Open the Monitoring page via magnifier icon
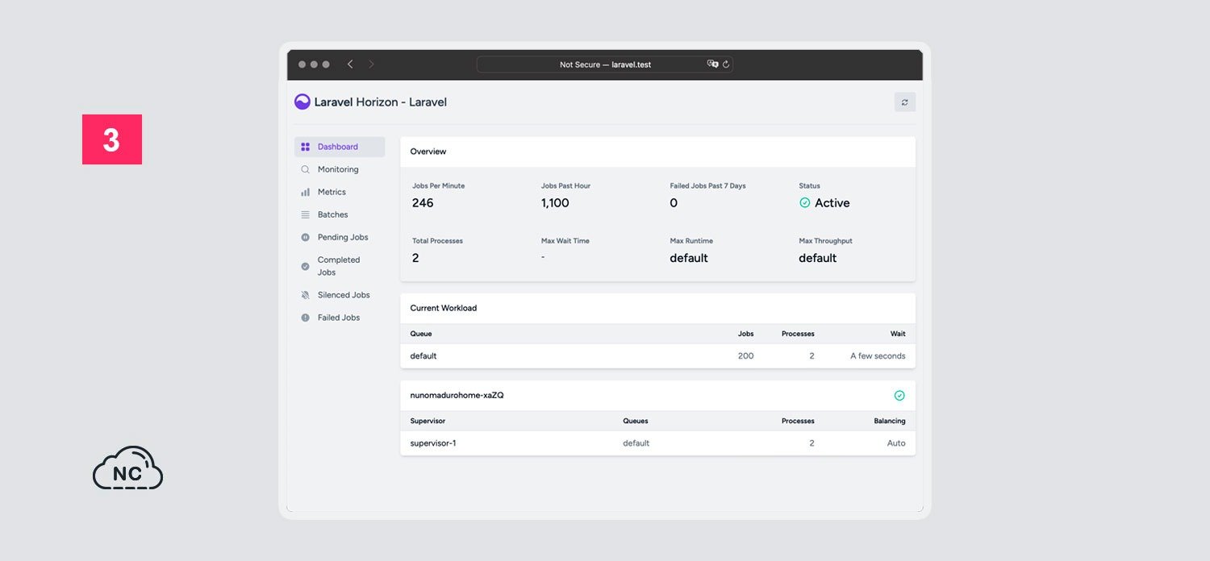 [305, 169]
